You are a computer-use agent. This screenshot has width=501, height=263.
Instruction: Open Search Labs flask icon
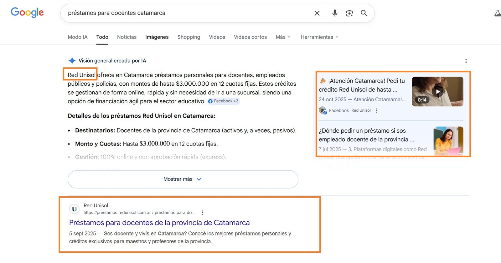click(x=497, y=13)
